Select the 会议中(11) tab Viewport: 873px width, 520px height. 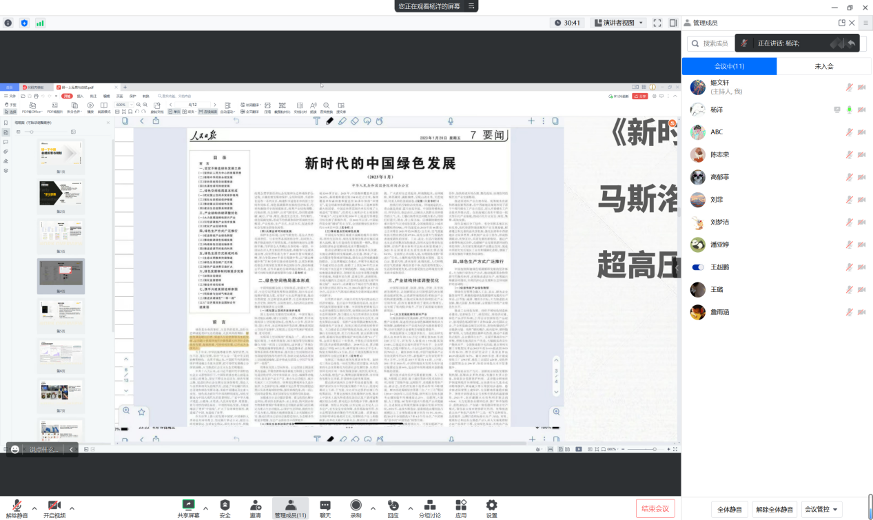pyautogui.click(x=729, y=66)
